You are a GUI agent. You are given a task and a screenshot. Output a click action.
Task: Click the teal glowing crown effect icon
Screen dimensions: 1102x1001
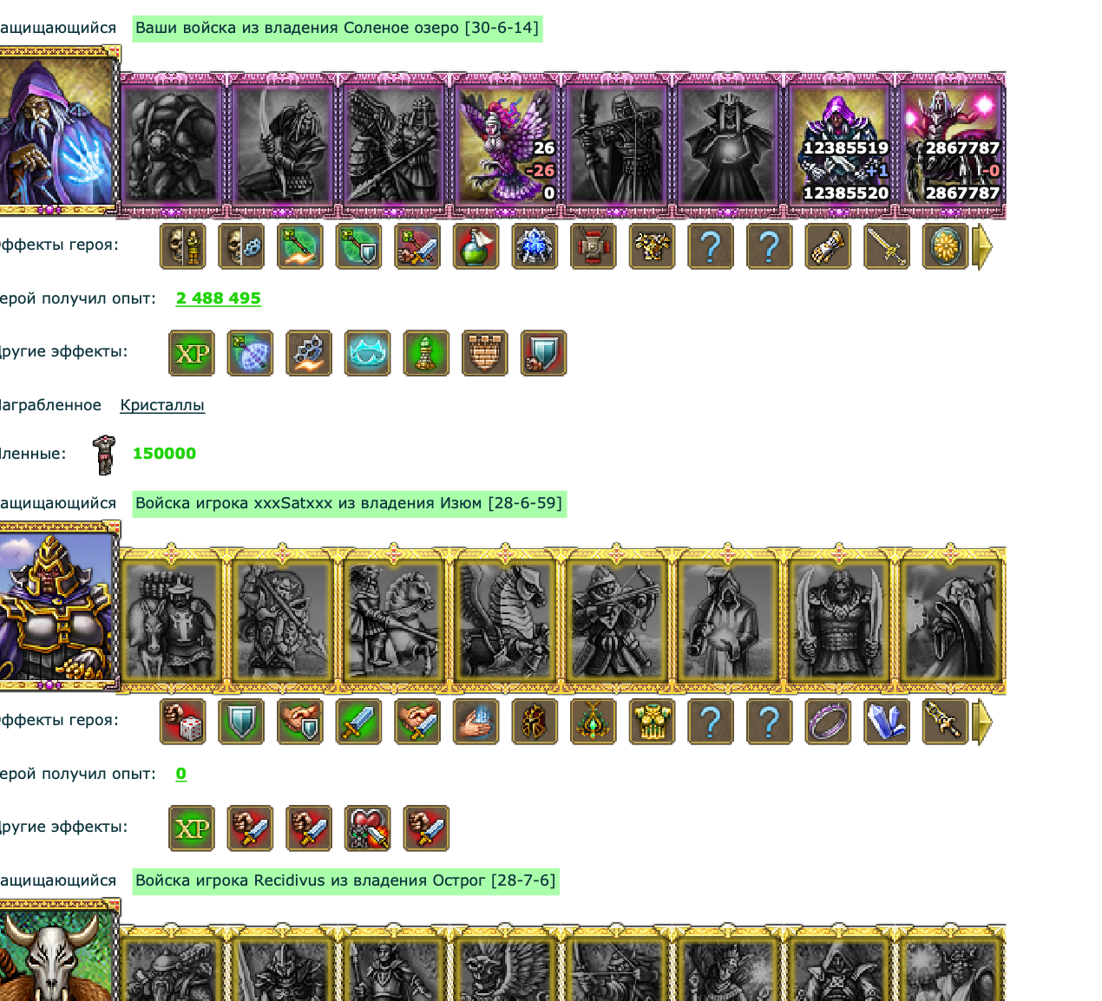coord(368,353)
